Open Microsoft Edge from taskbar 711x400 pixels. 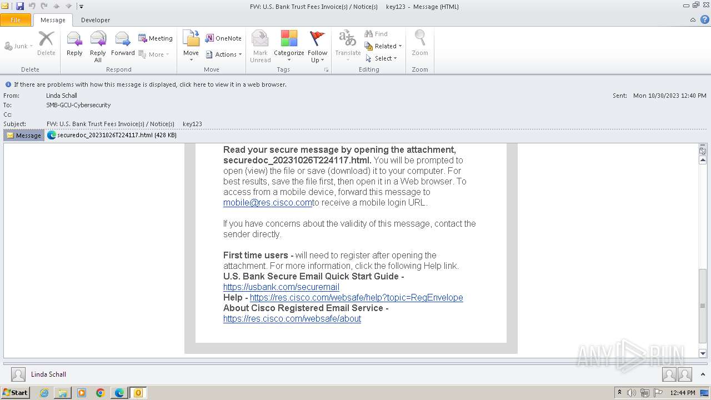tap(119, 393)
